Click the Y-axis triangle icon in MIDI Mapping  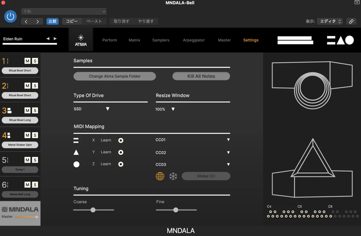pos(76,152)
